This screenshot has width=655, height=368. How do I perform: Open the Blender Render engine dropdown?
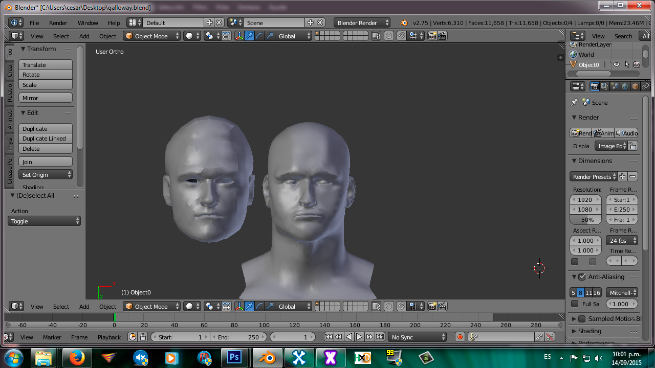coord(362,22)
